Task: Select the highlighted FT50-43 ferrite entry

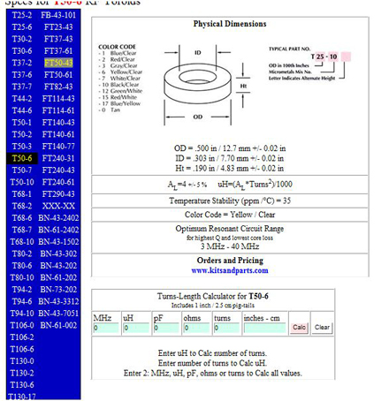Action: [58, 63]
